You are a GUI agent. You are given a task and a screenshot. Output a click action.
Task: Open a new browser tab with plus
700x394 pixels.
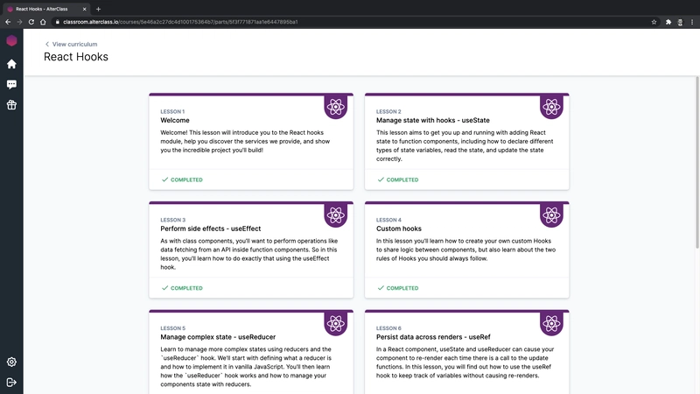pos(98,9)
